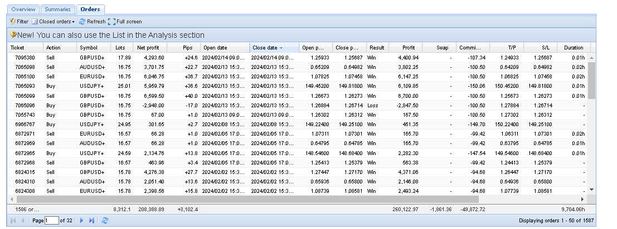This screenshot has width=617, height=229.
Task: Click the page number input field
Action: (x=51, y=221)
